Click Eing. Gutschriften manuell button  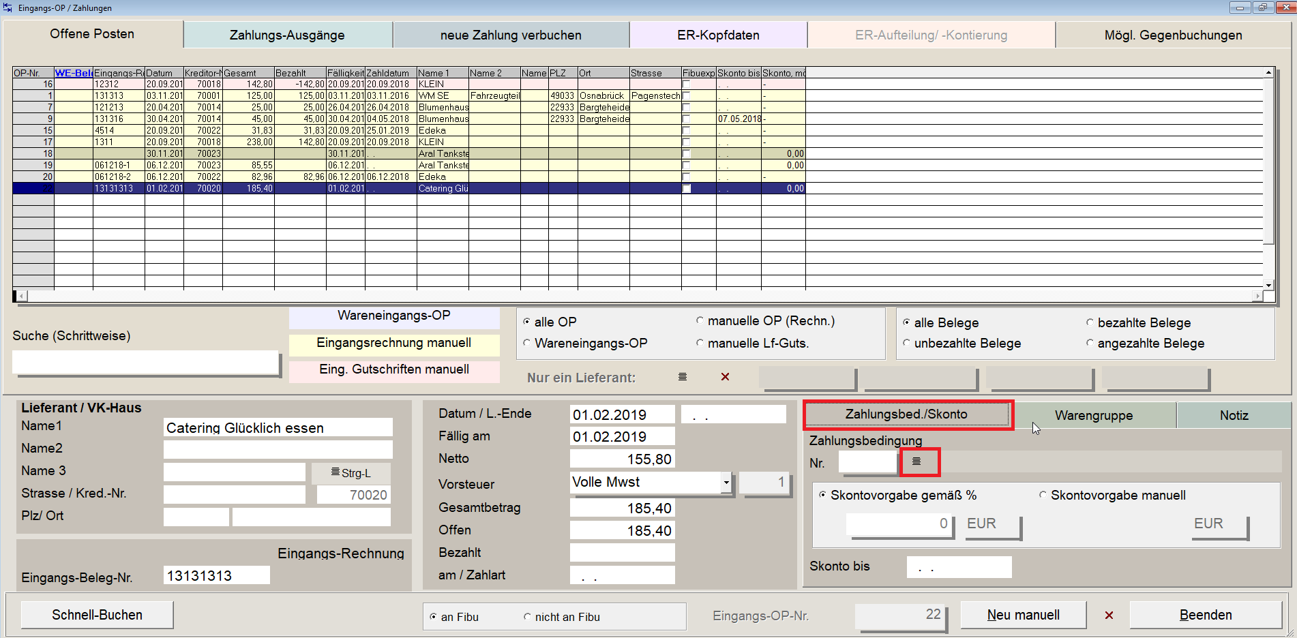point(394,370)
